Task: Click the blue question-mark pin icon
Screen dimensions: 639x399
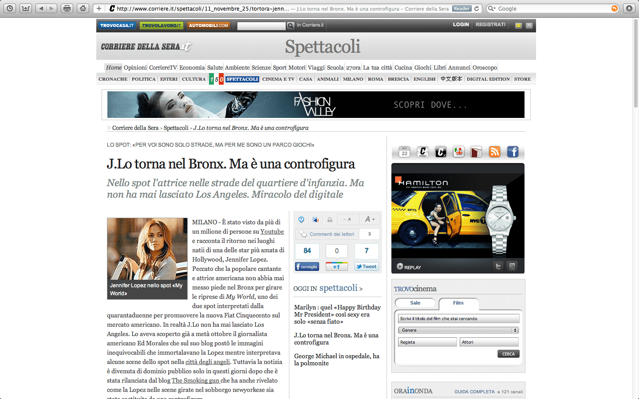Action: point(301,219)
